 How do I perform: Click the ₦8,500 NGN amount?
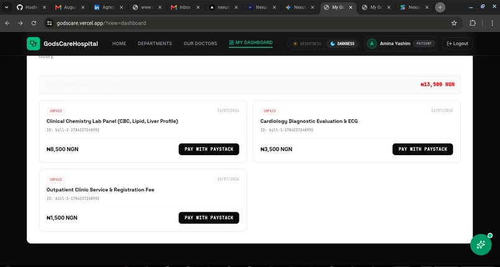[x=63, y=149]
